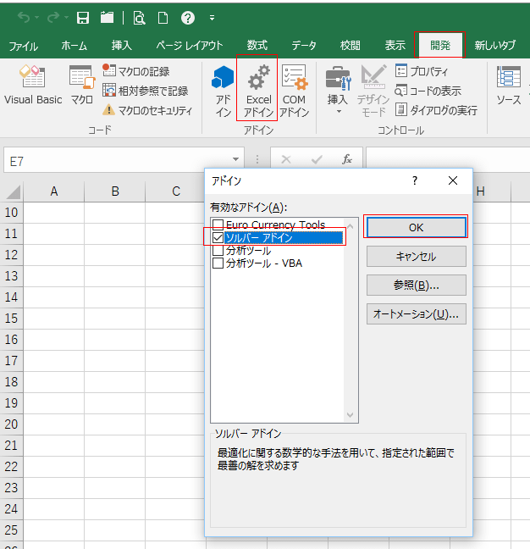
Task: Open the Redo history dropdown arrow
Action: pos(67,17)
